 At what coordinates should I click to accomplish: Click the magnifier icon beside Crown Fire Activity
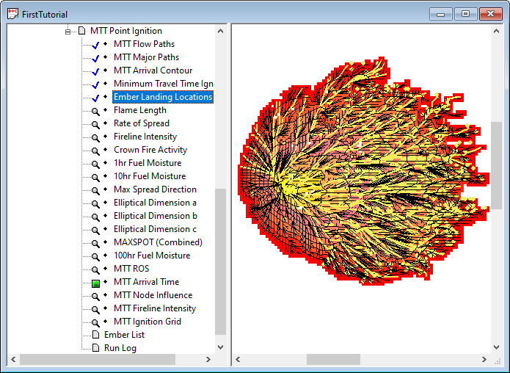pyautogui.click(x=95, y=151)
